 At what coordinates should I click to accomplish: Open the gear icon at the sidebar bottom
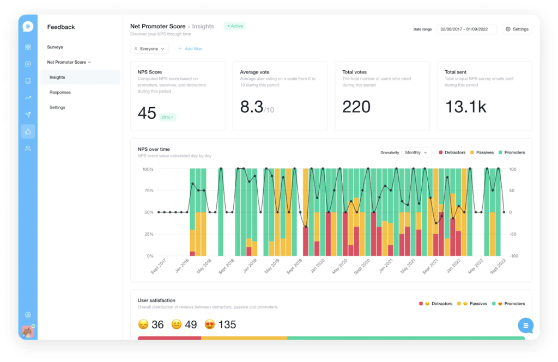(28, 315)
